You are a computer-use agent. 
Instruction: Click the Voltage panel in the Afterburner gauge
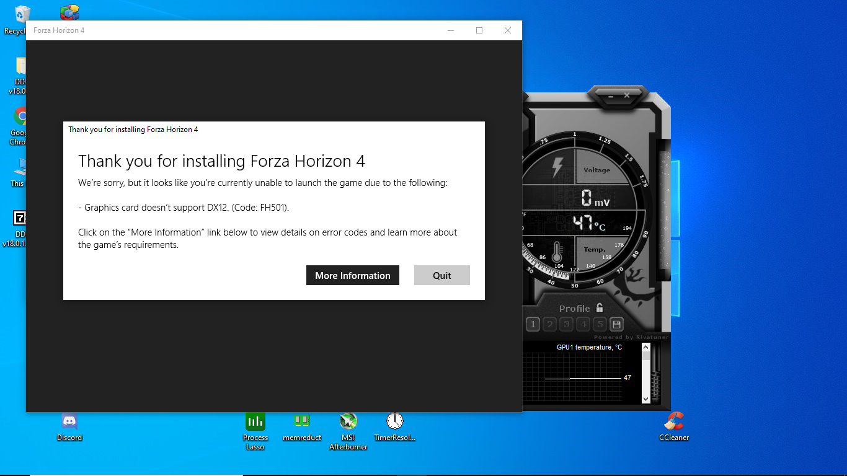pos(597,169)
